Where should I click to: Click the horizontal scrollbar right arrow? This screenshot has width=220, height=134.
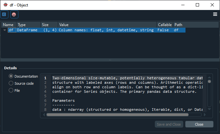(x=205, y=115)
